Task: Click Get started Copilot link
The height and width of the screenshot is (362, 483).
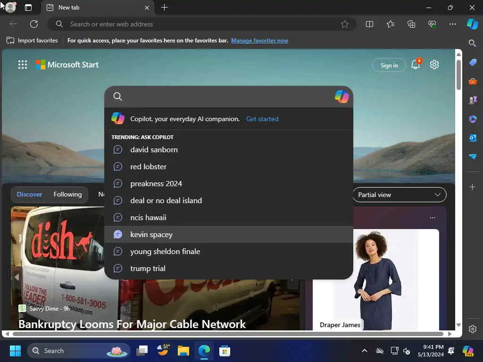Action: pyautogui.click(x=262, y=119)
